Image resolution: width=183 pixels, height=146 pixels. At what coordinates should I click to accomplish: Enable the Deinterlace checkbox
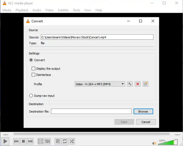point(33,75)
